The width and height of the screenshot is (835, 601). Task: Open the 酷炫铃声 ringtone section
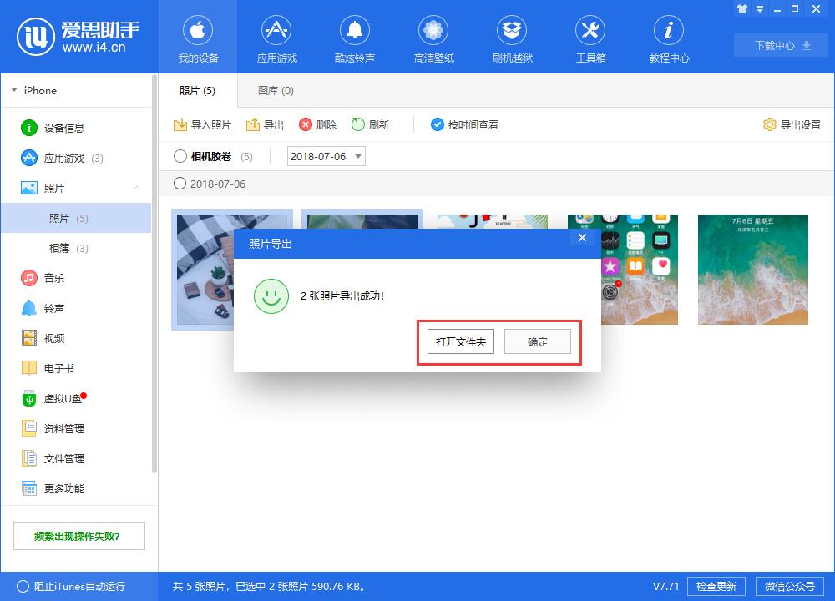(x=355, y=38)
